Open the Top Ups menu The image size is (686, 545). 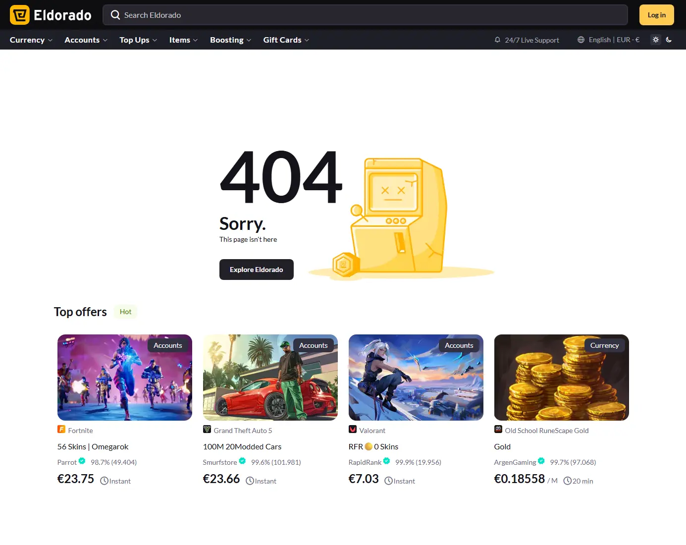click(x=138, y=40)
